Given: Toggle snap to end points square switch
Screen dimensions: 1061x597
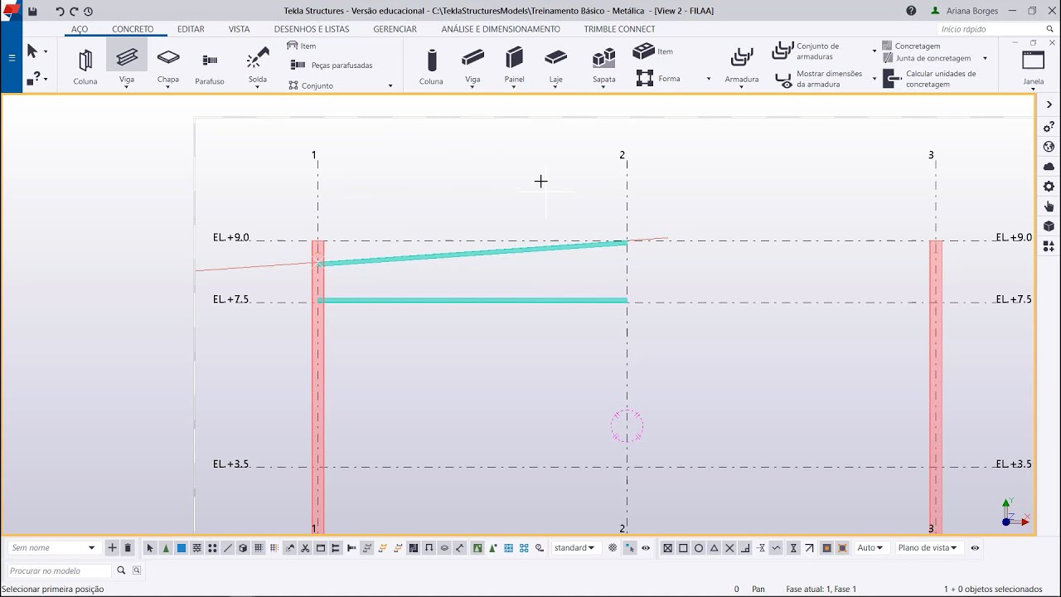Looking at the screenshot, I should pos(683,548).
